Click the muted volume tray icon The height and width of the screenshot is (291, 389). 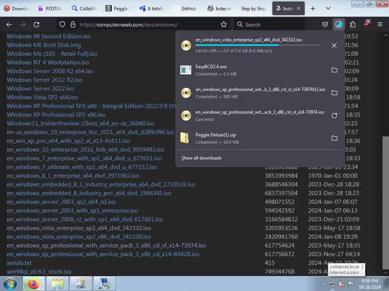pos(342,284)
